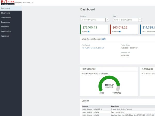This screenshot has height=116, width=155.
Task: Click the Rethink KC Real Estate, LLC text
Action: point(24,3)
